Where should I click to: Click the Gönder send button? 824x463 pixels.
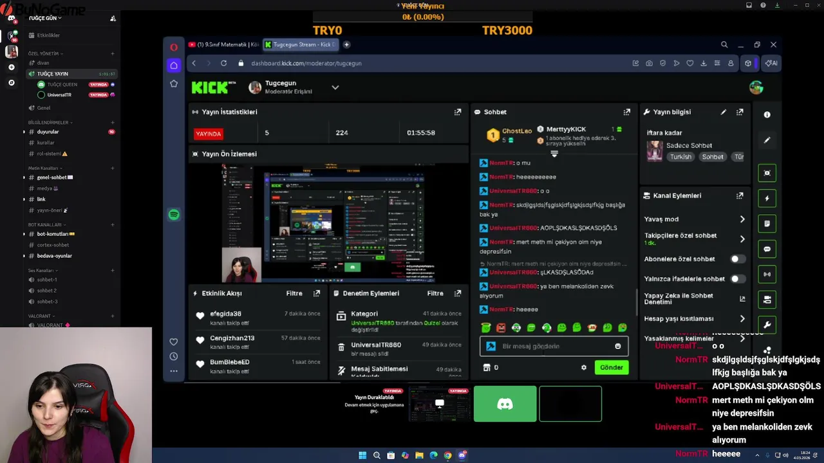click(611, 368)
